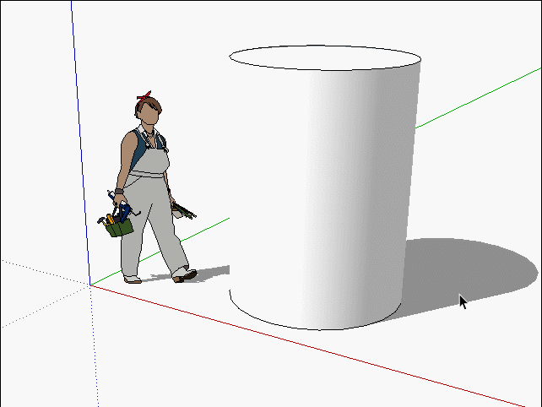Select the woman scale figure

149,187
